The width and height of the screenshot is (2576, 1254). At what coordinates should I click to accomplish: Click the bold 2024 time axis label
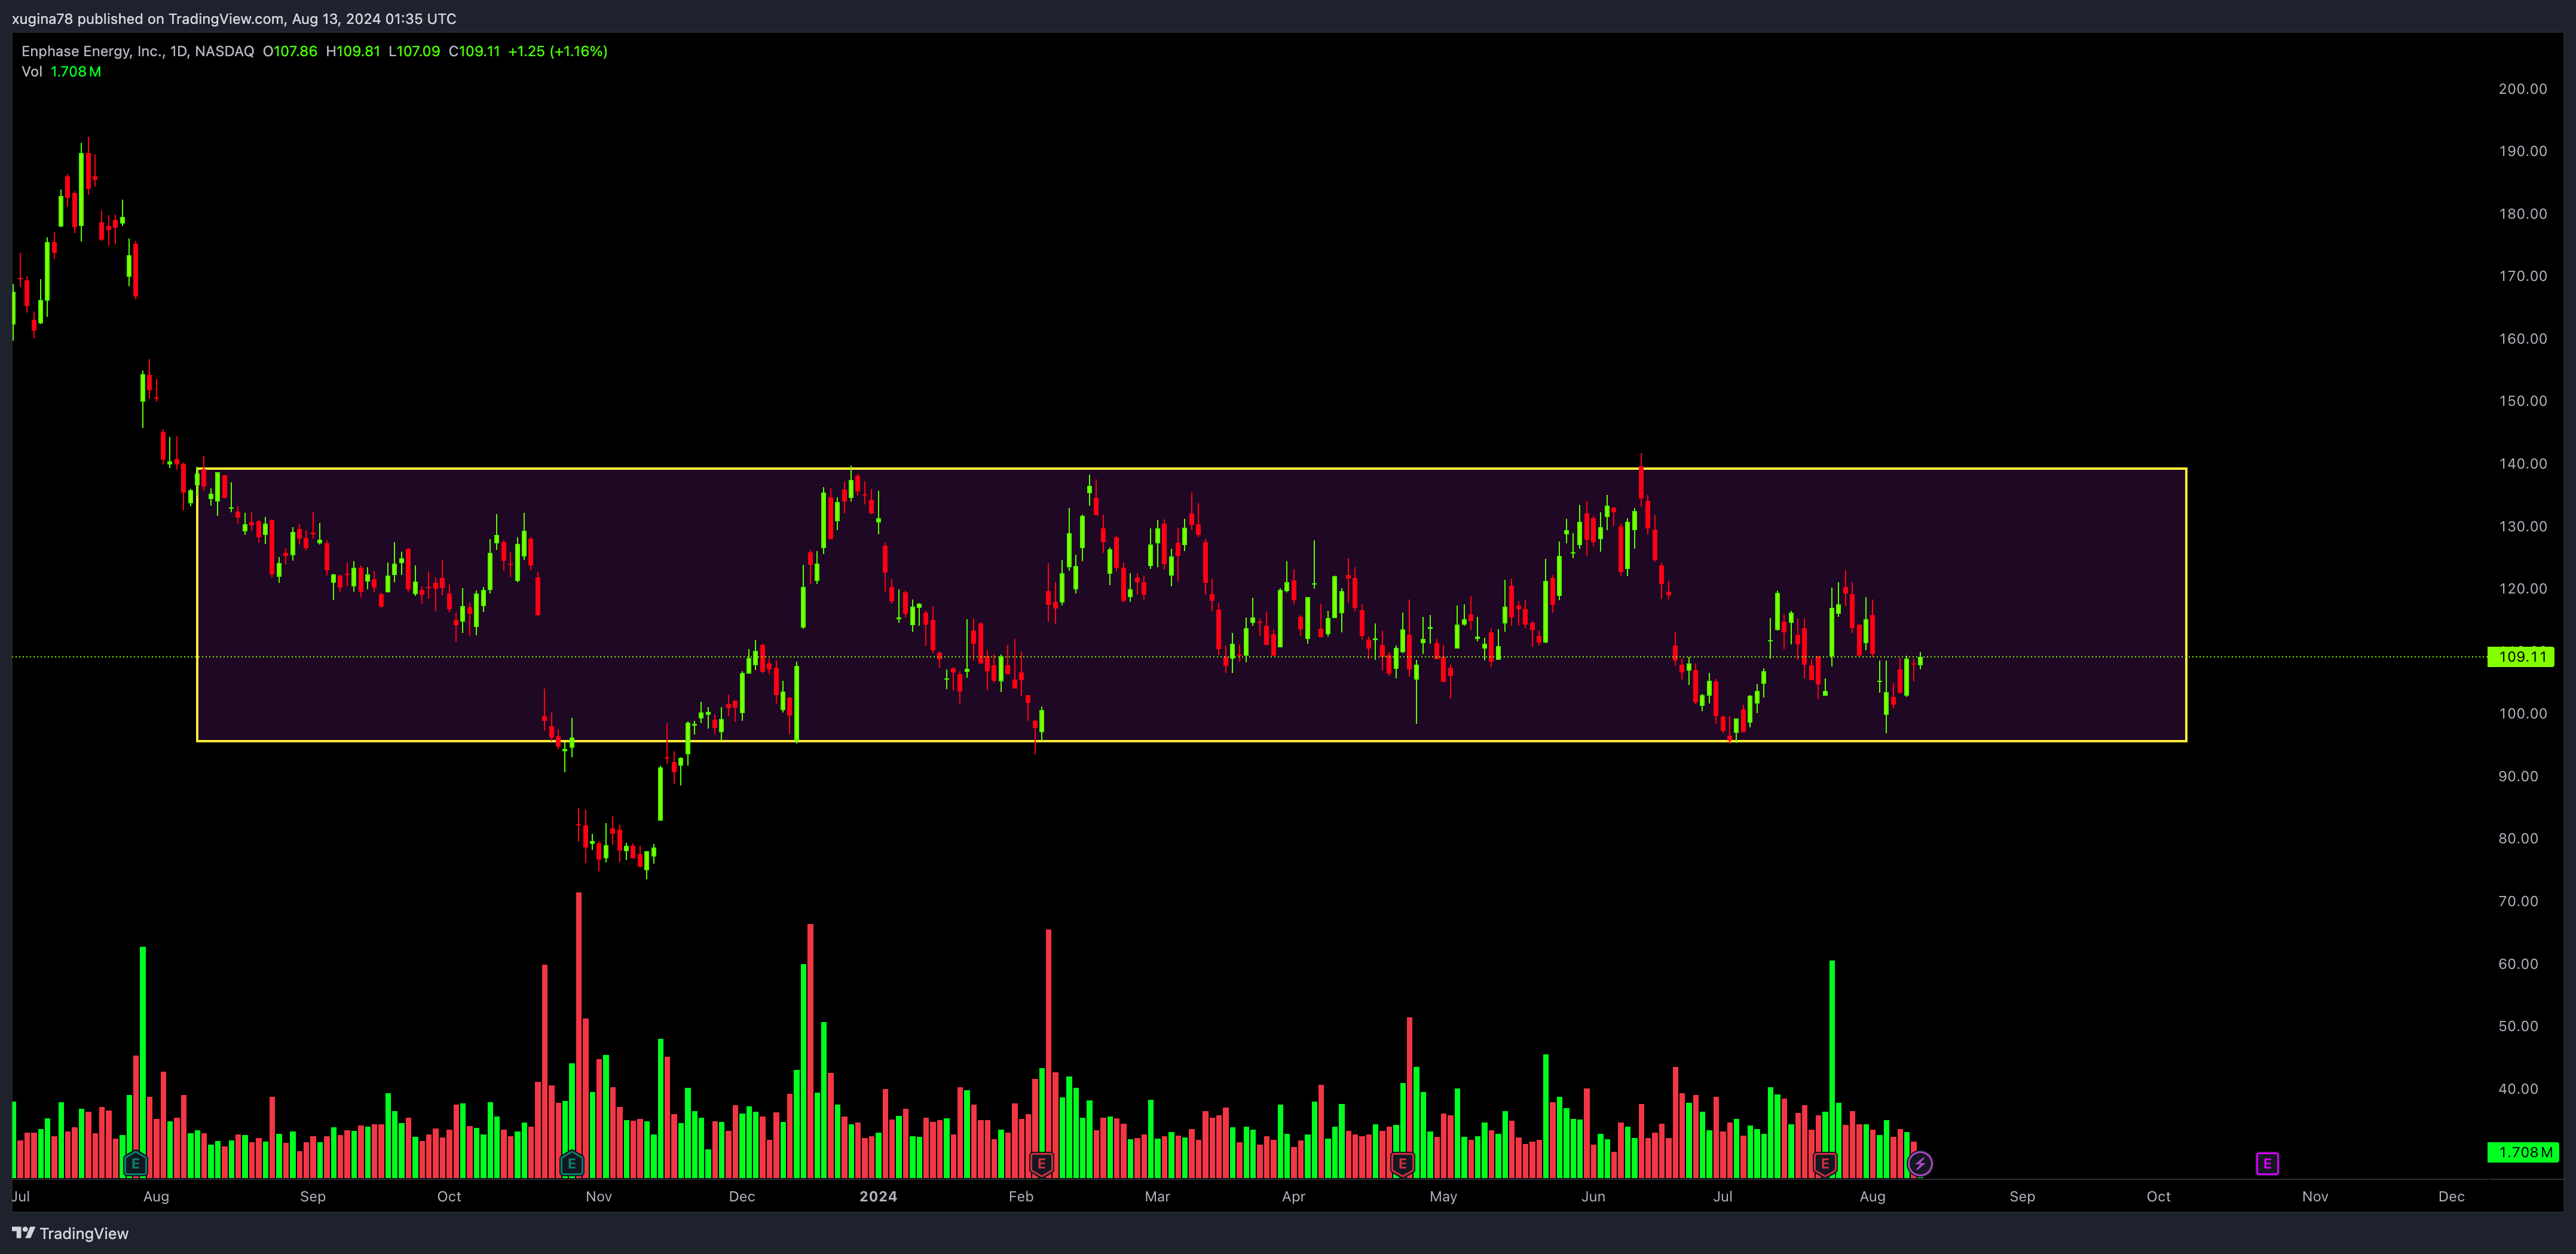(x=878, y=1196)
